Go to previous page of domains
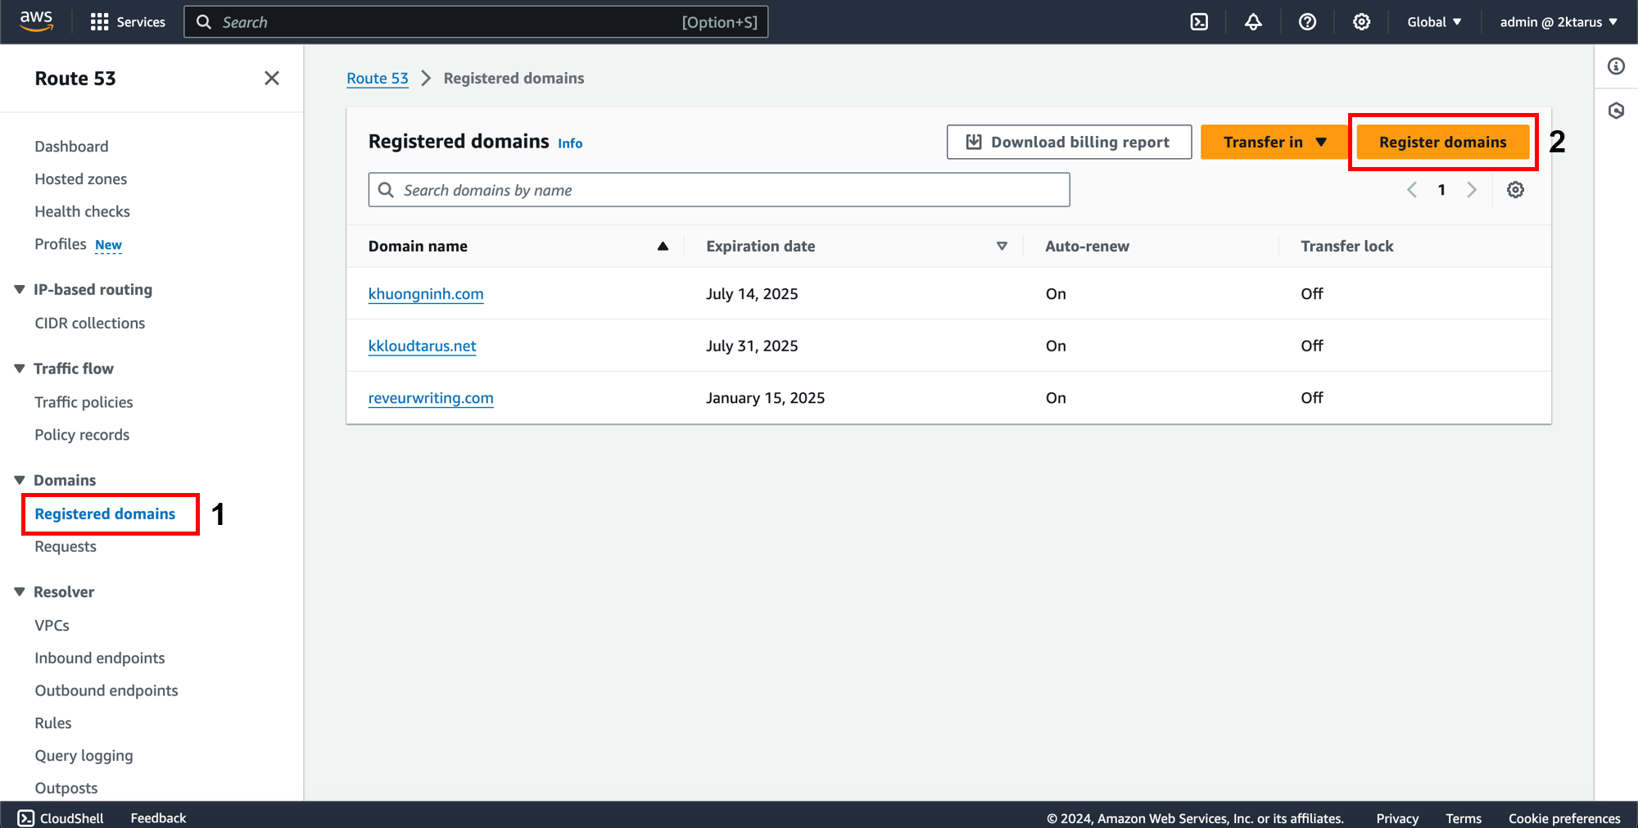This screenshot has width=1638, height=828. pyautogui.click(x=1412, y=190)
